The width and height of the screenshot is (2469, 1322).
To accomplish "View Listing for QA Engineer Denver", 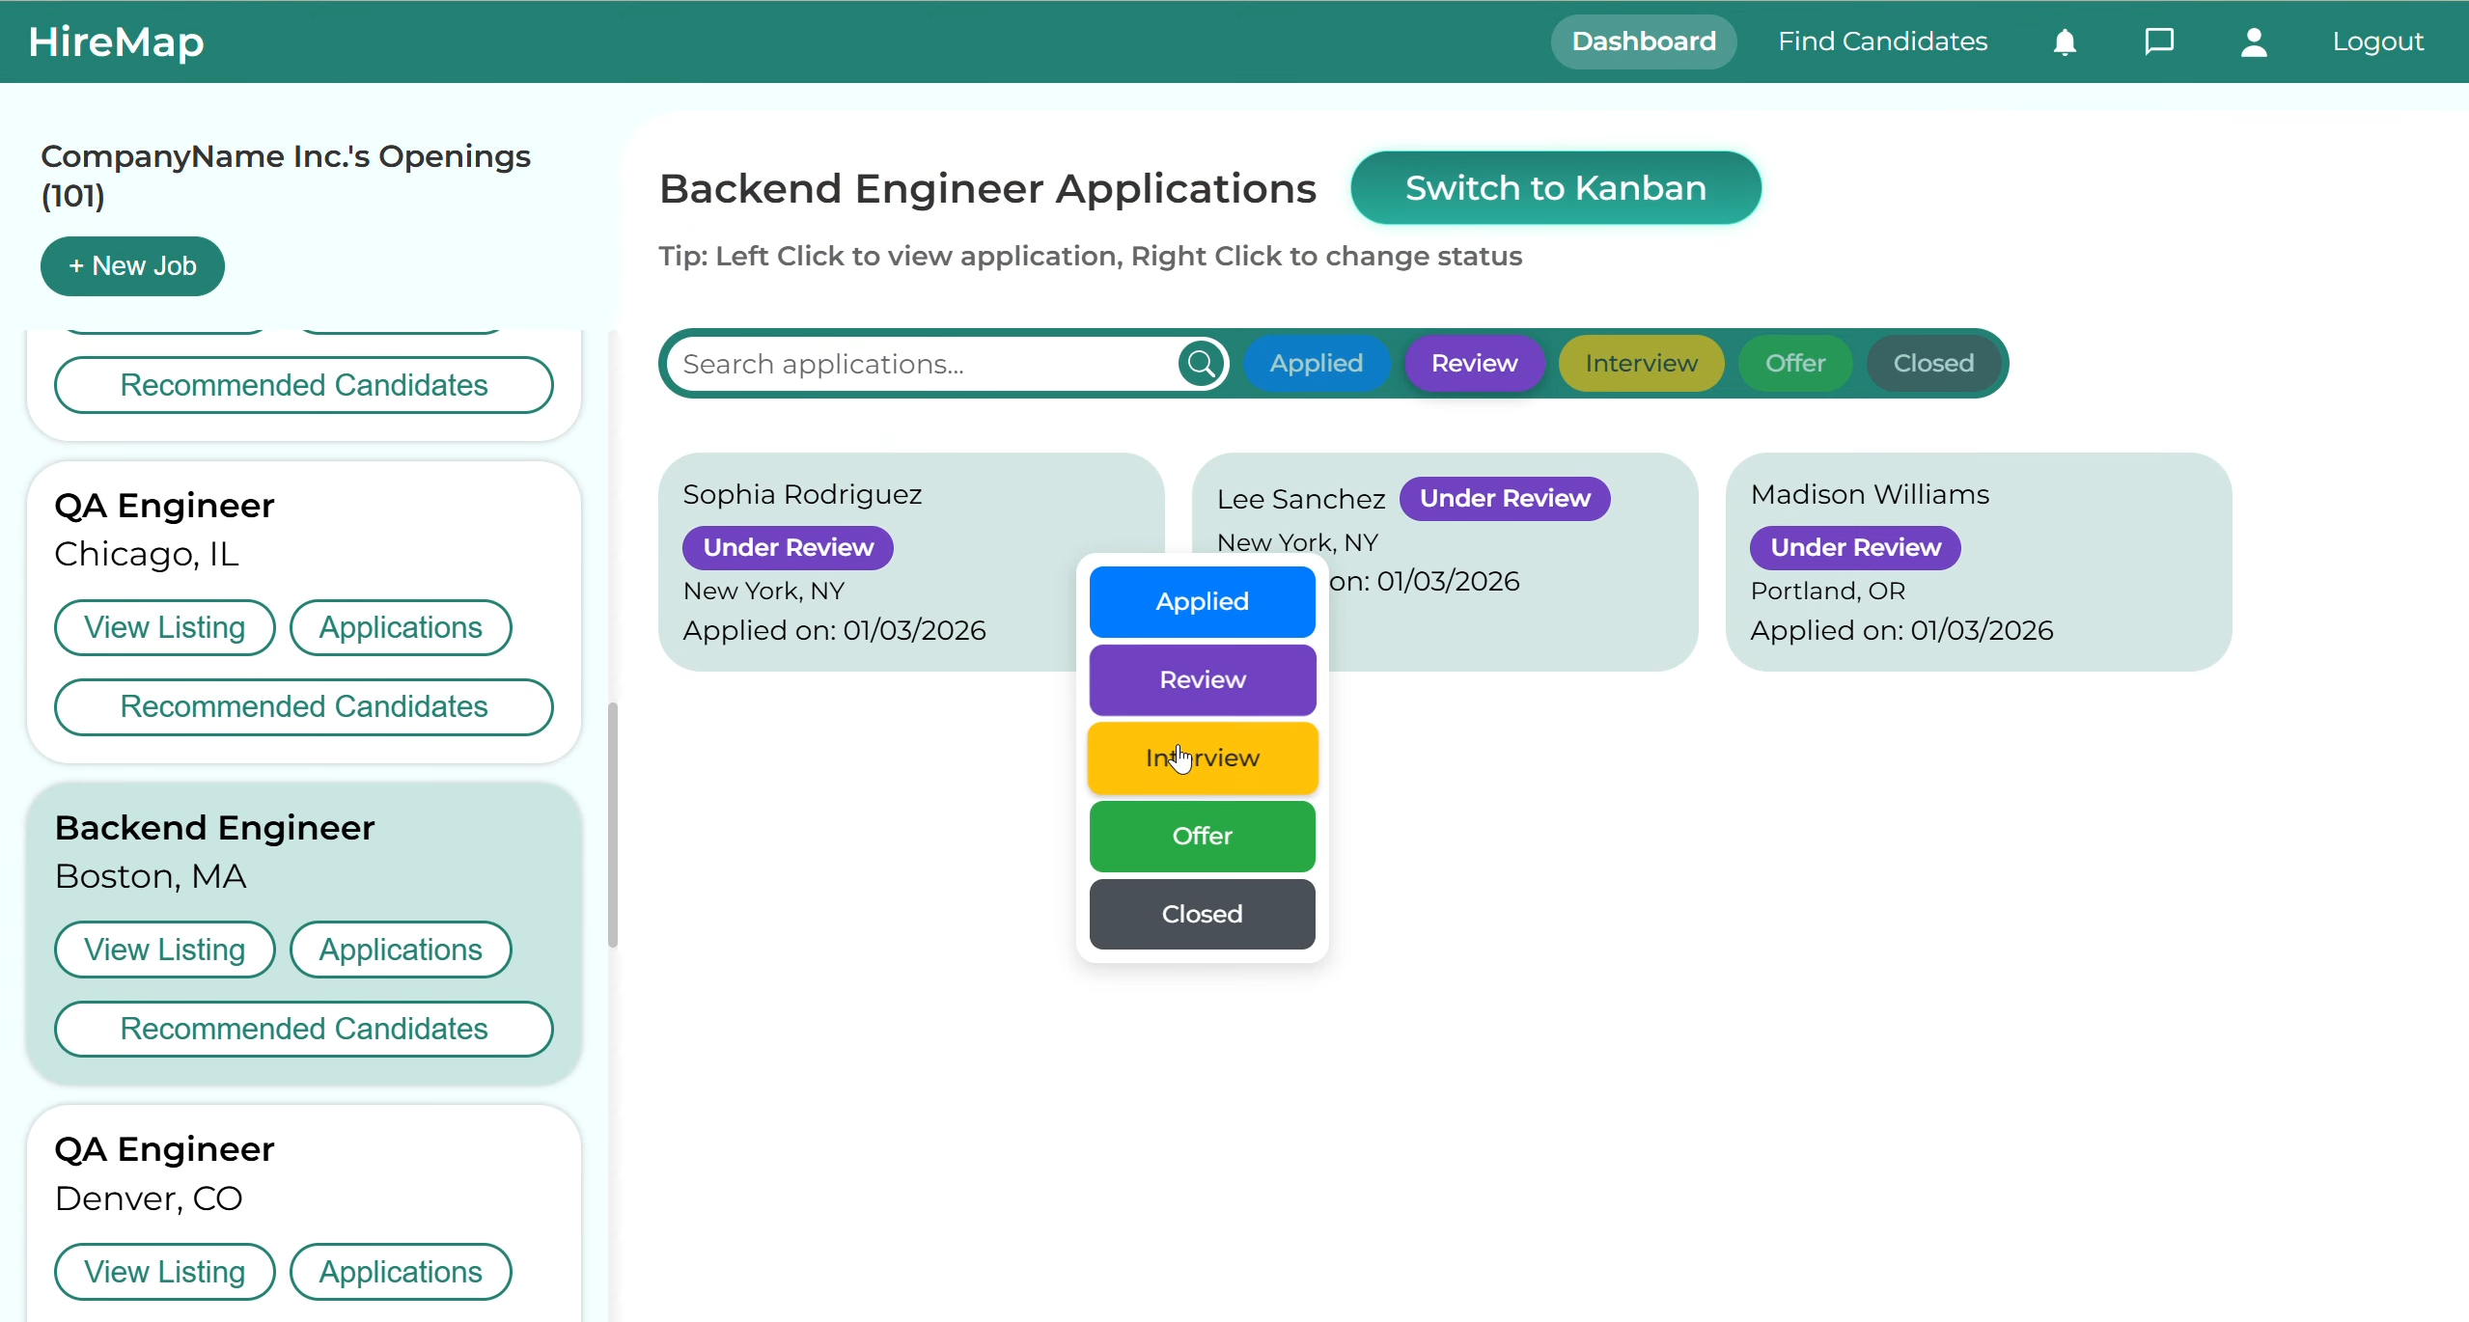I will pyautogui.click(x=165, y=1273).
